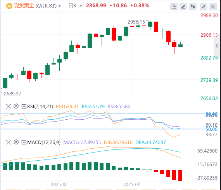Remove the RSI indicator panel
The width and height of the screenshot is (221, 190).
point(9,106)
